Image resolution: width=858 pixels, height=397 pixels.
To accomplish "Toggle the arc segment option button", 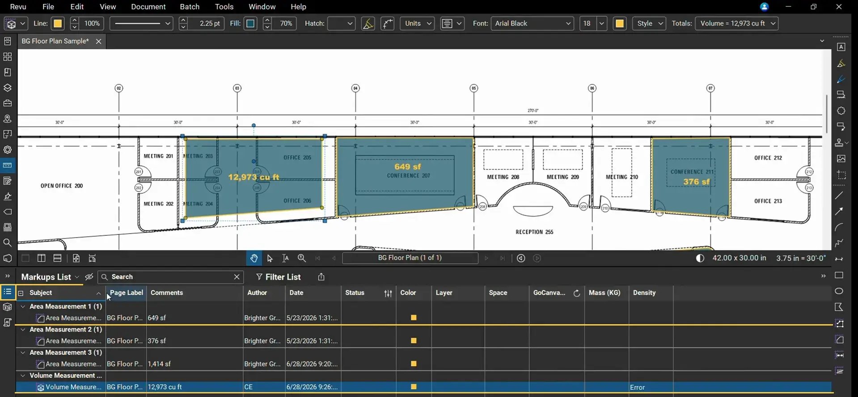I will point(388,23).
